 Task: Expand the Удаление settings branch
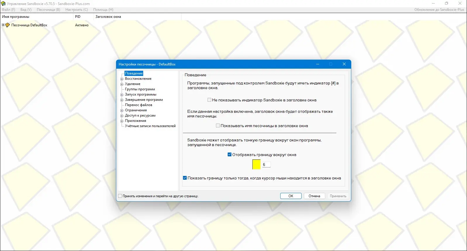click(x=122, y=84)
